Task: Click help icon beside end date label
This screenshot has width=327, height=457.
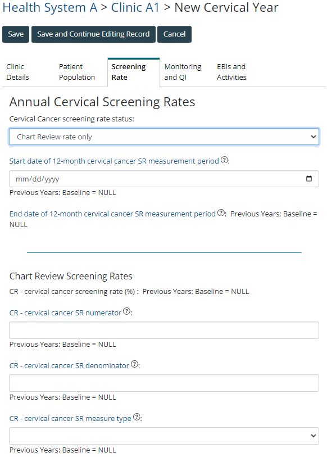Action: tap(221, 212)
